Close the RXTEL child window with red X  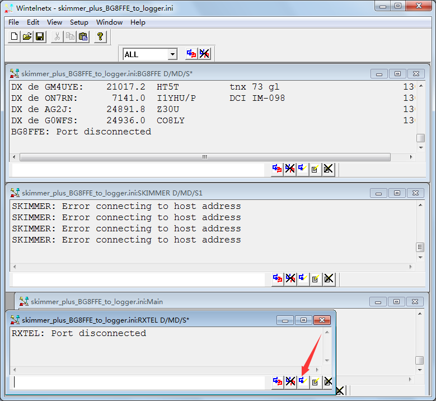322,320
